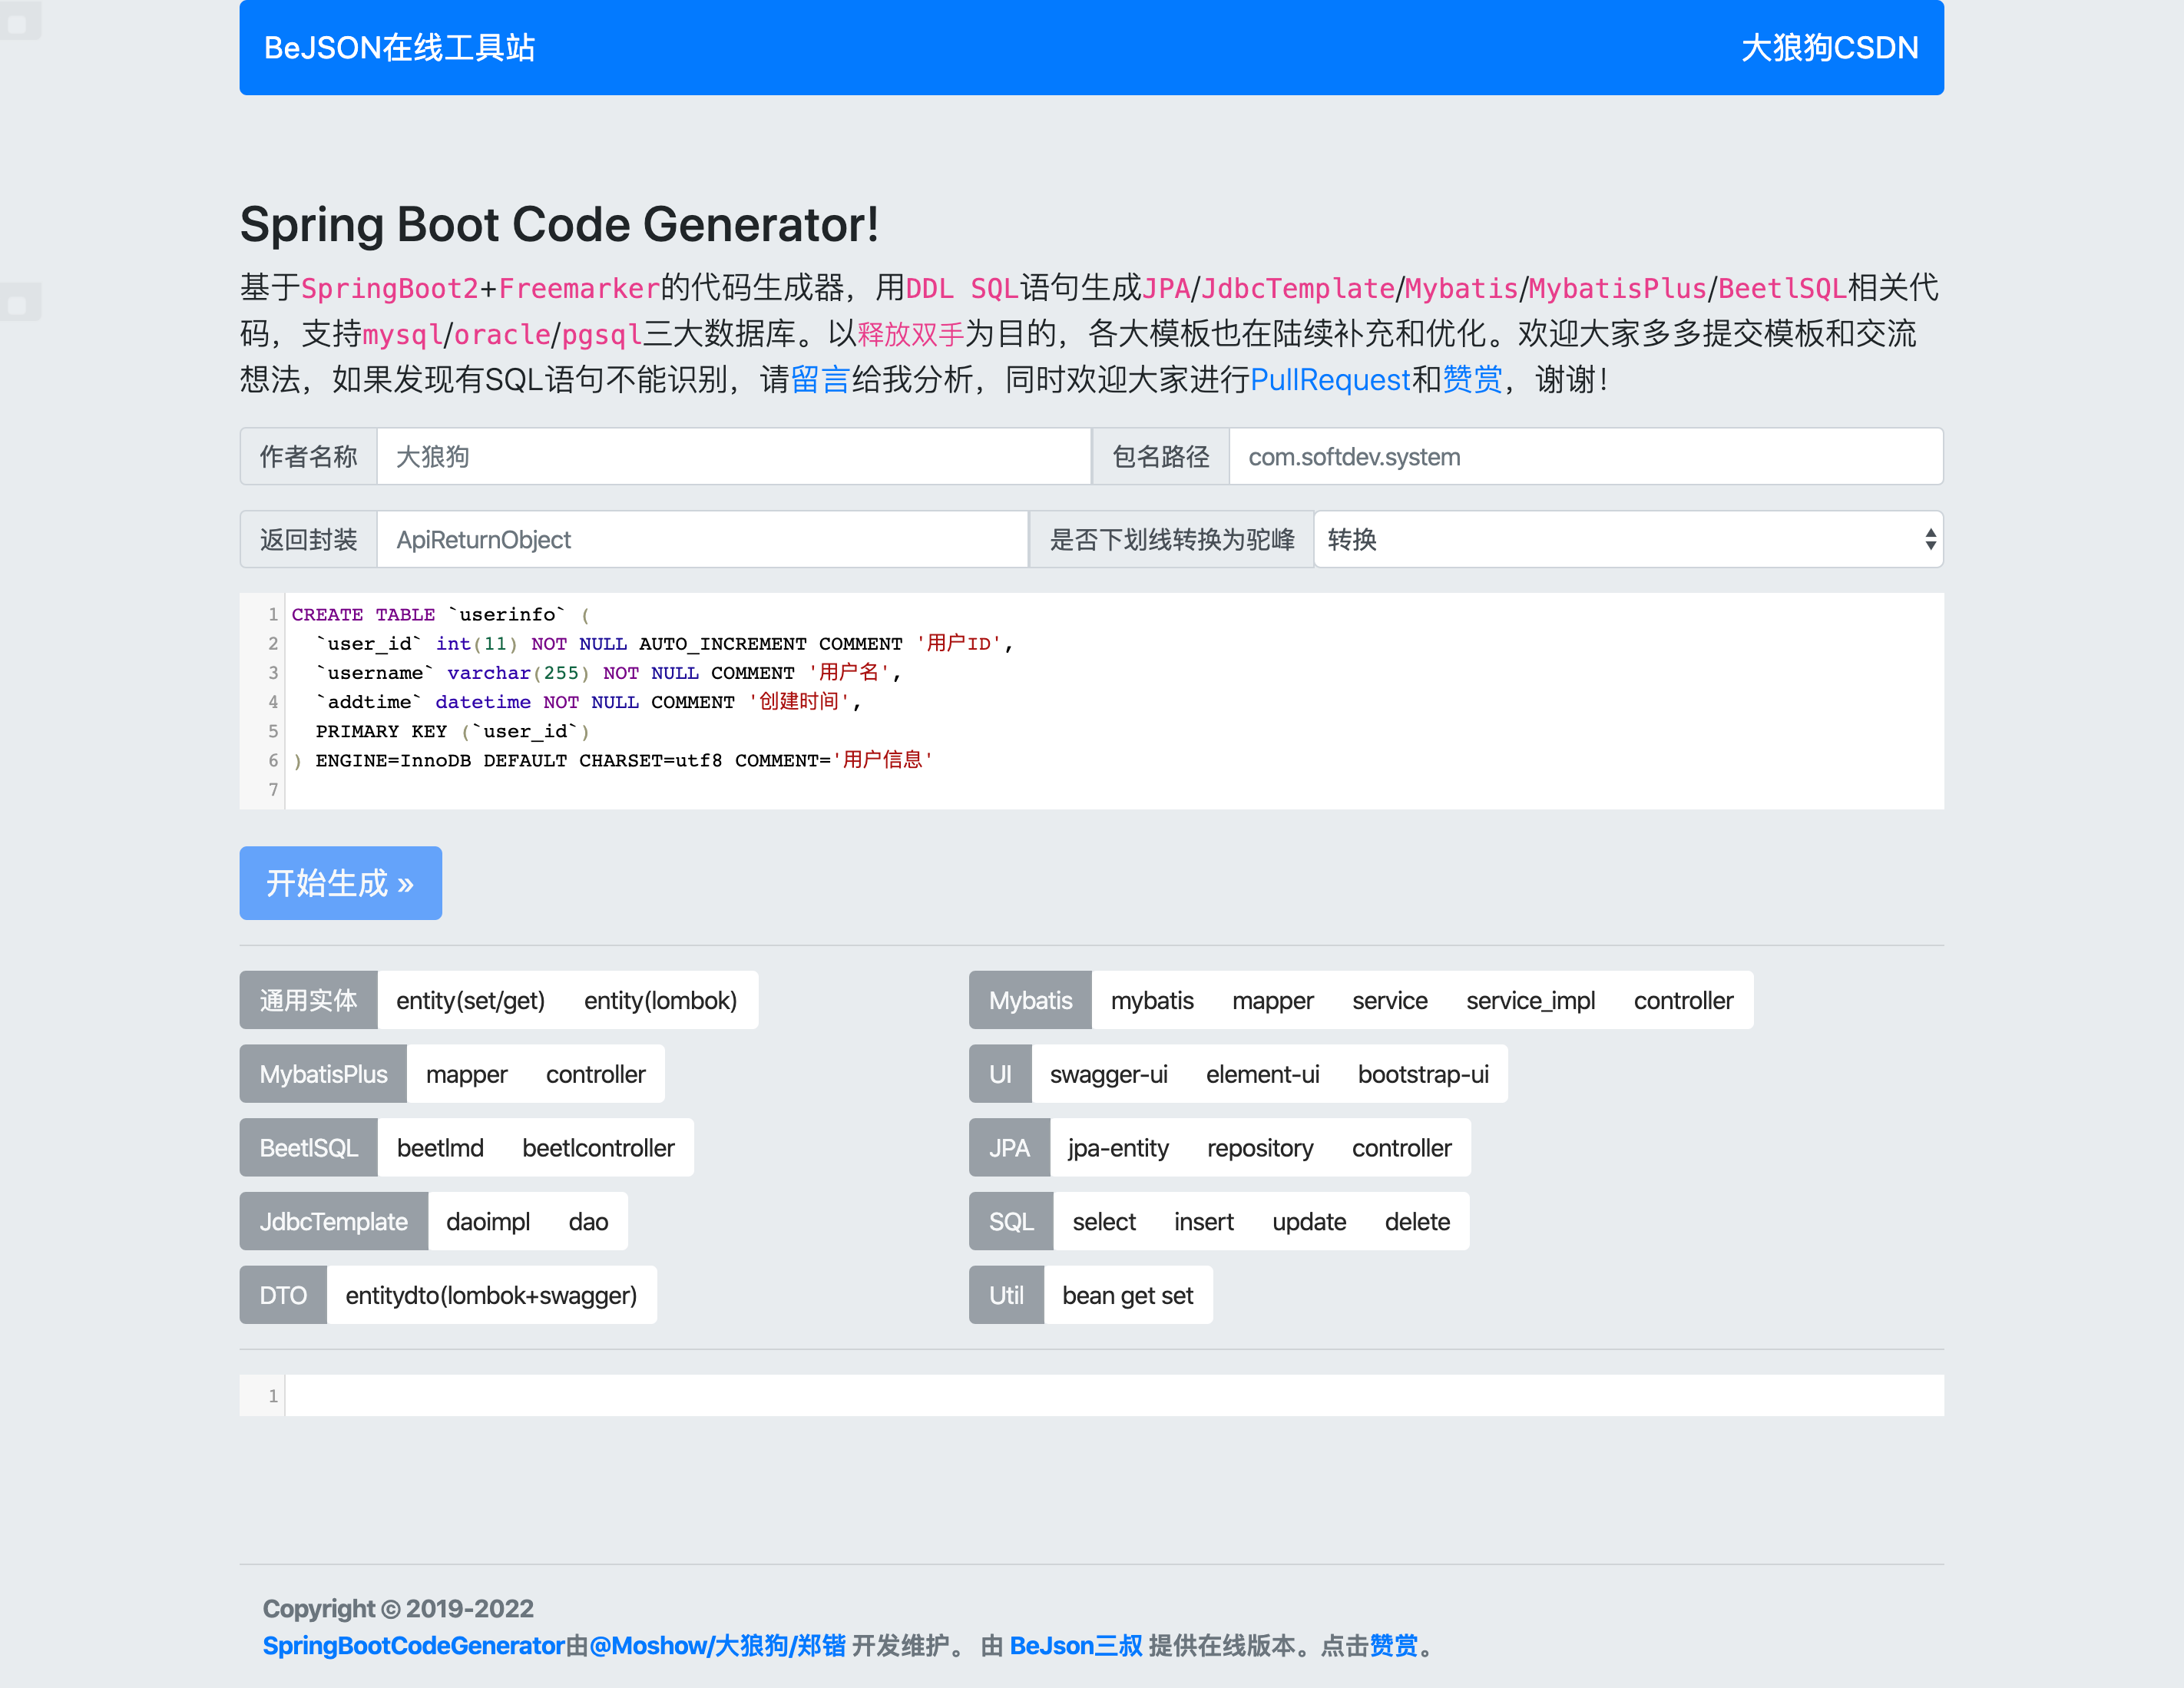The image size is (2184, 1688).
Task: Click the ApiReturnObject return wrapper field
Action: [701, 540]
